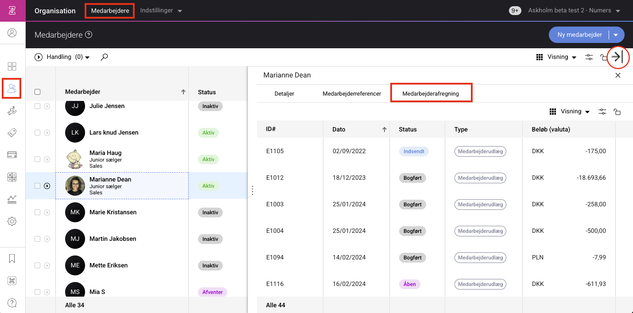Click the Ny medarbejder button
Image resolution: width=633 pixels, height=313 pixels.
coord(579,35)
